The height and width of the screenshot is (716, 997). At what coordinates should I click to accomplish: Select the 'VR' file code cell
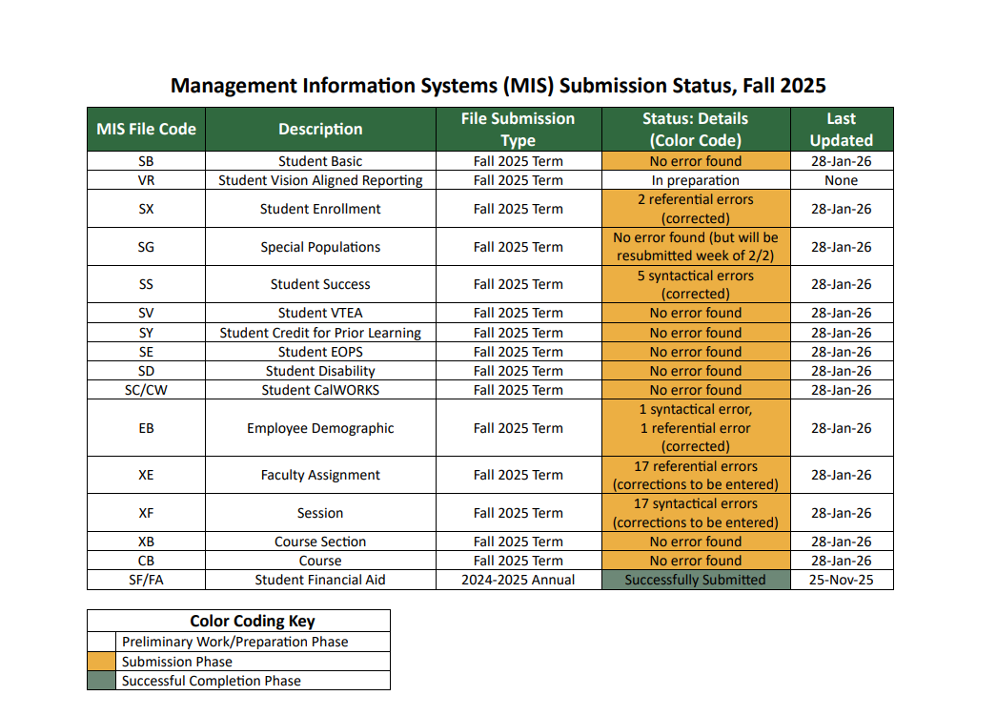146,180
